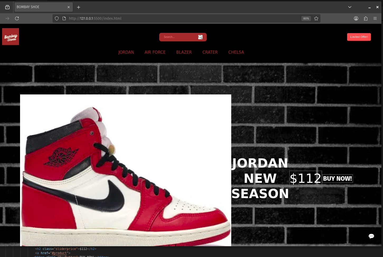Bookmark the page with the star icon

316,18
